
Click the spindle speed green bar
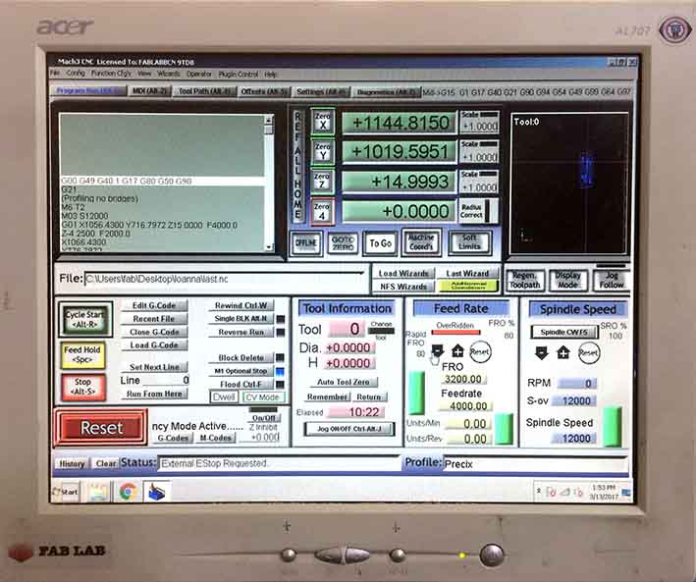coord(613,427)
